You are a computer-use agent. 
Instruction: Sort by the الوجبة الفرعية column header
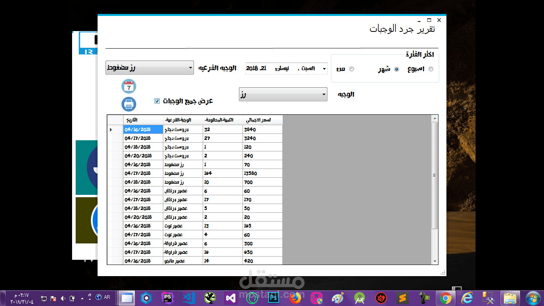pos(183,120)
